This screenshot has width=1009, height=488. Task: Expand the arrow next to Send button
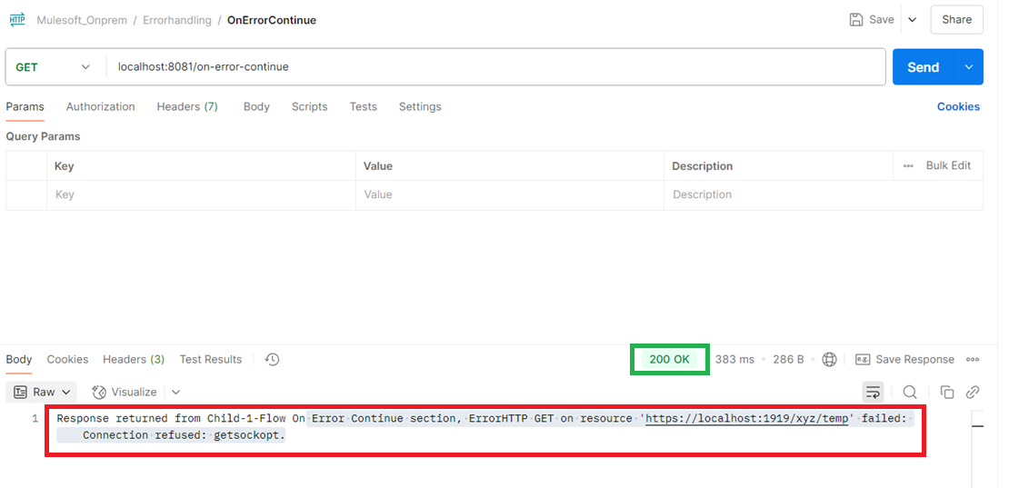click(x=969, y=67)
